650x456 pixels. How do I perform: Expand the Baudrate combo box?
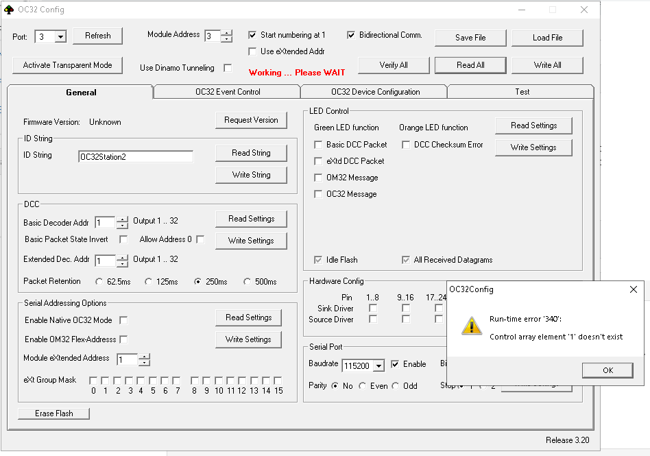tap(378, 366)
